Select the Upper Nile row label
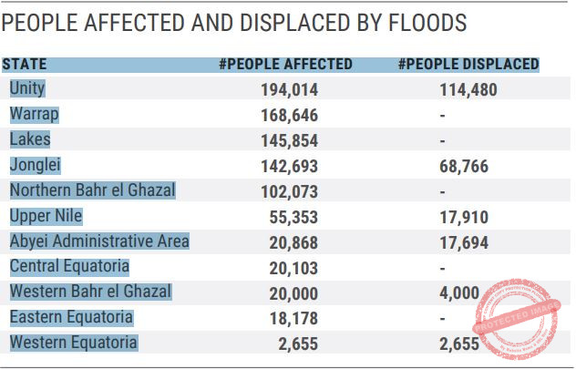This screenshot has width=576, height=369. pyautogui.click(x=46, y=216)
